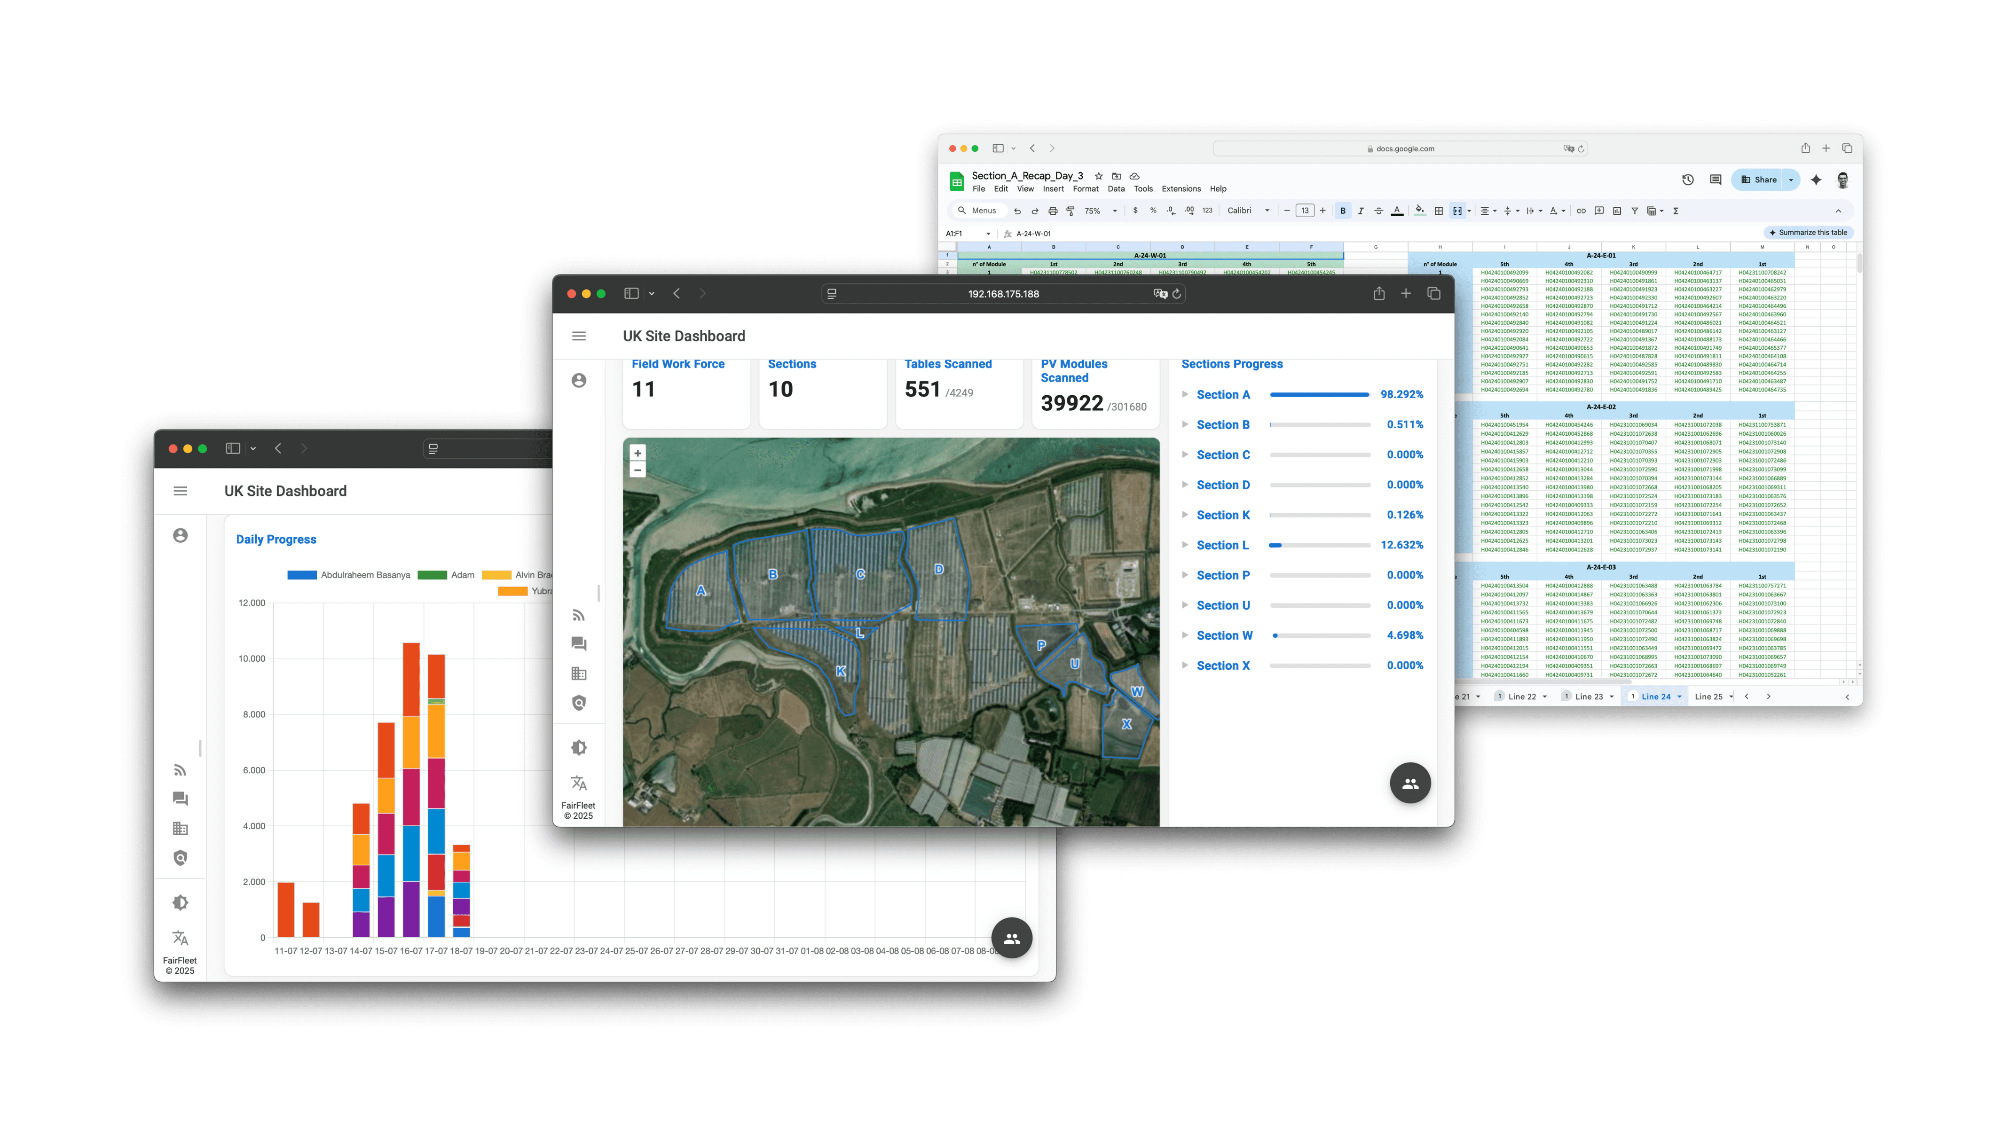Screen dimensions: 2007x1128
Task: Click the insert chart icon
Action: [1617, 211]
